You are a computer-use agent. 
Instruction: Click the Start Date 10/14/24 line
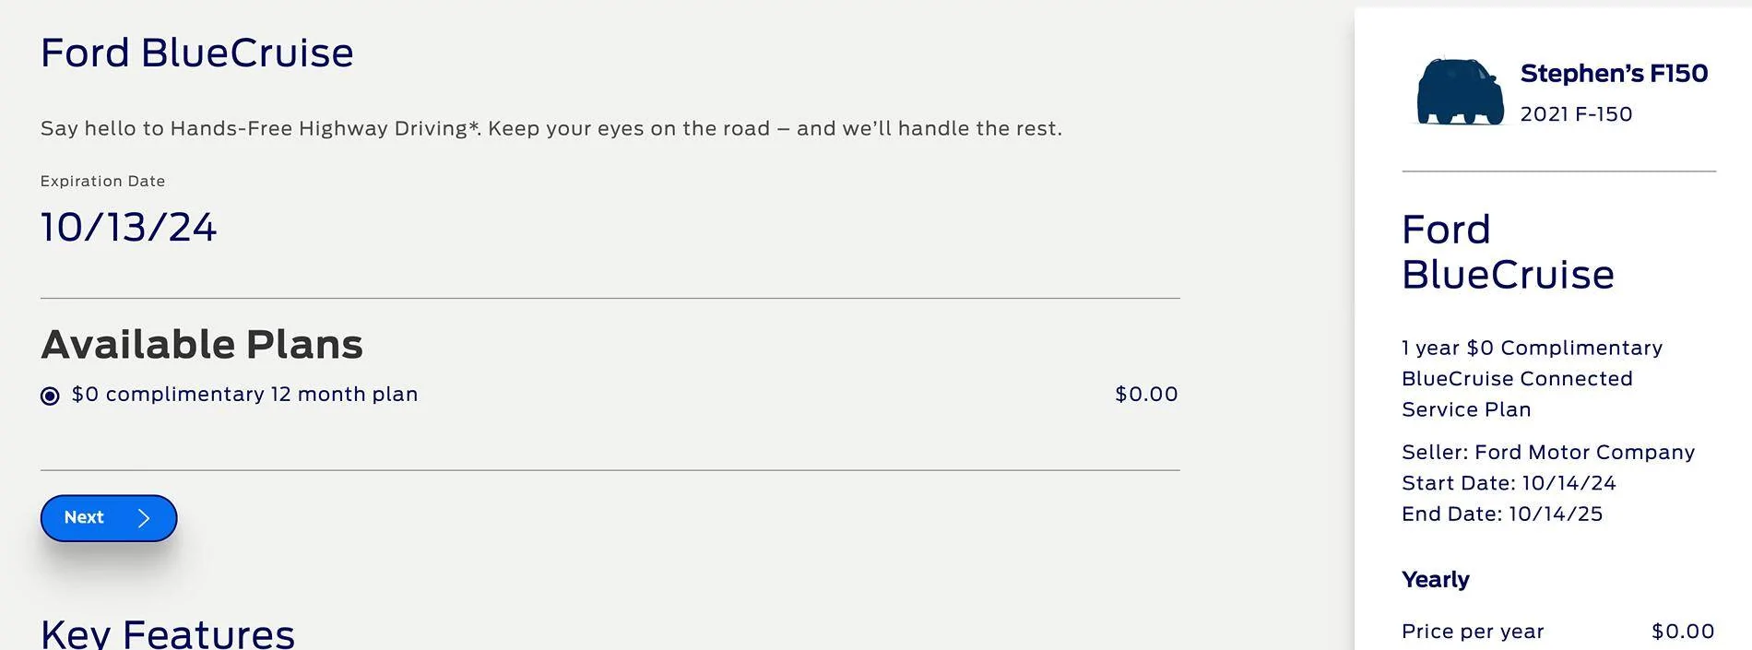(x=1509, y=483)
